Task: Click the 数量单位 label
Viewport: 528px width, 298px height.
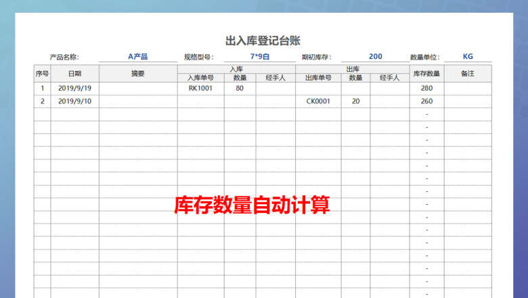Action: pos(424,57)
